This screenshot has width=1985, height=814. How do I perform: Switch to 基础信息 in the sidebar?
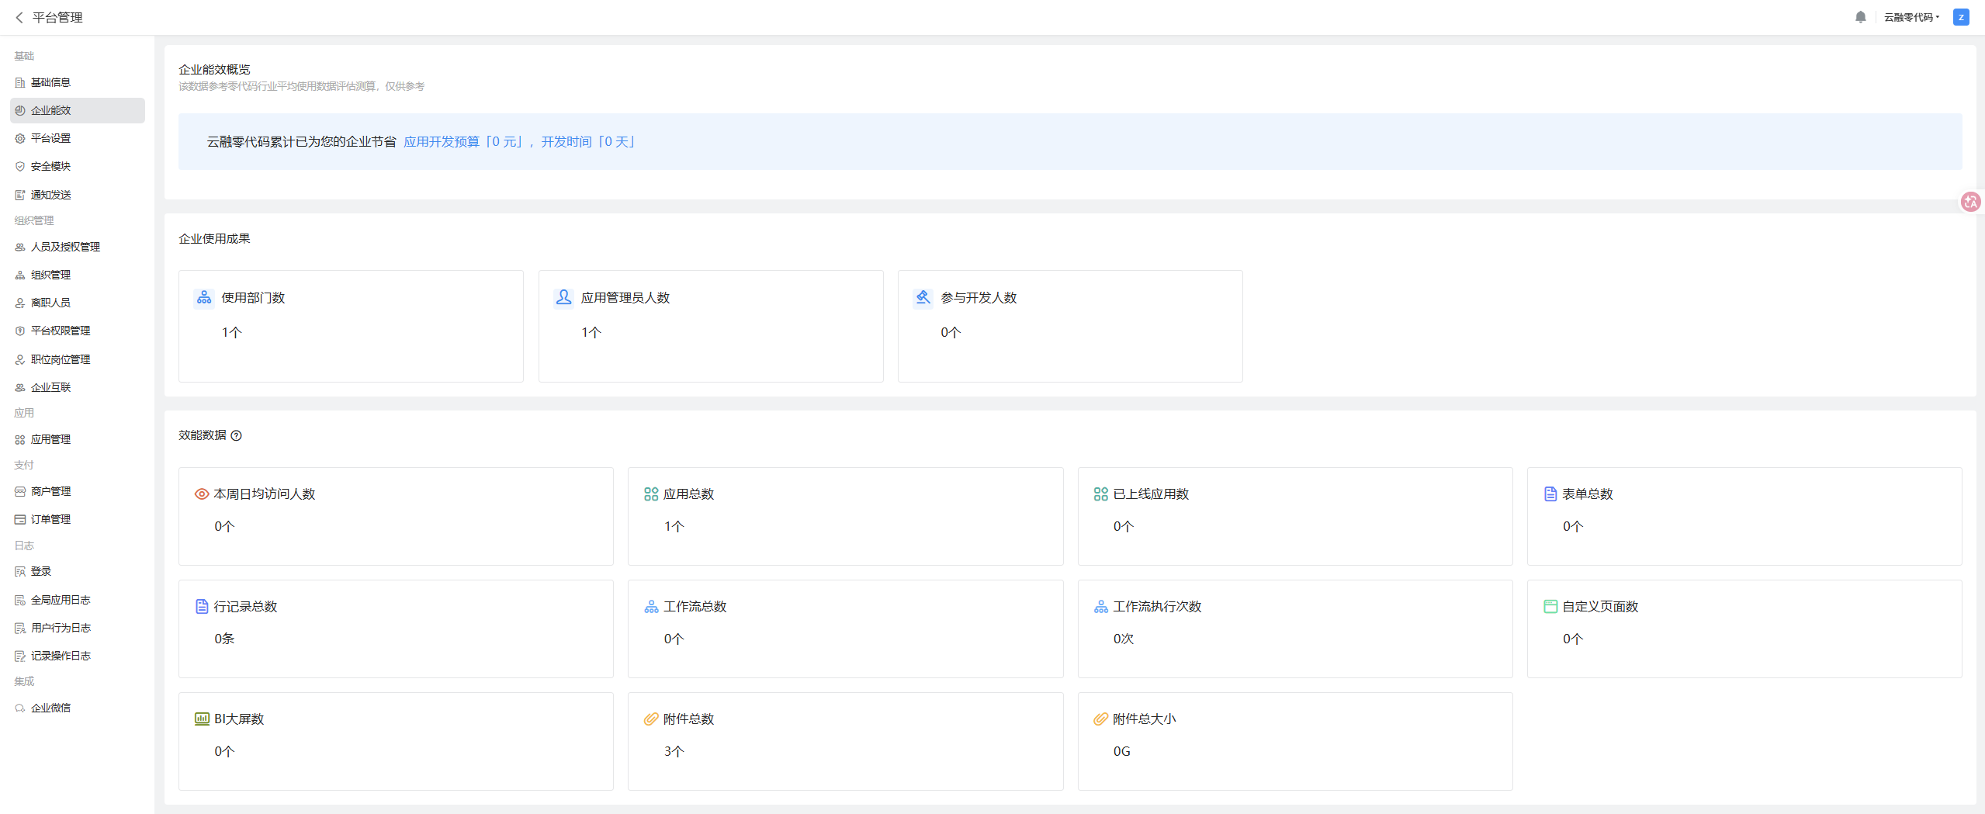51,82
